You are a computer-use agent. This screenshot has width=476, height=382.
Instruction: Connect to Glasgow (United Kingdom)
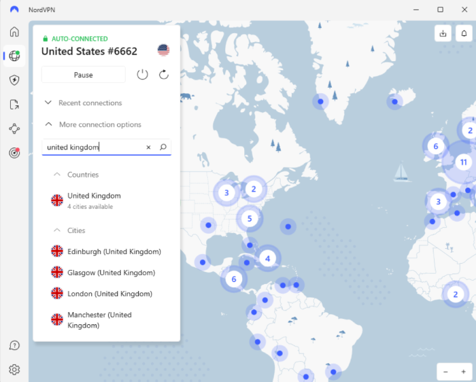point(106,273)
